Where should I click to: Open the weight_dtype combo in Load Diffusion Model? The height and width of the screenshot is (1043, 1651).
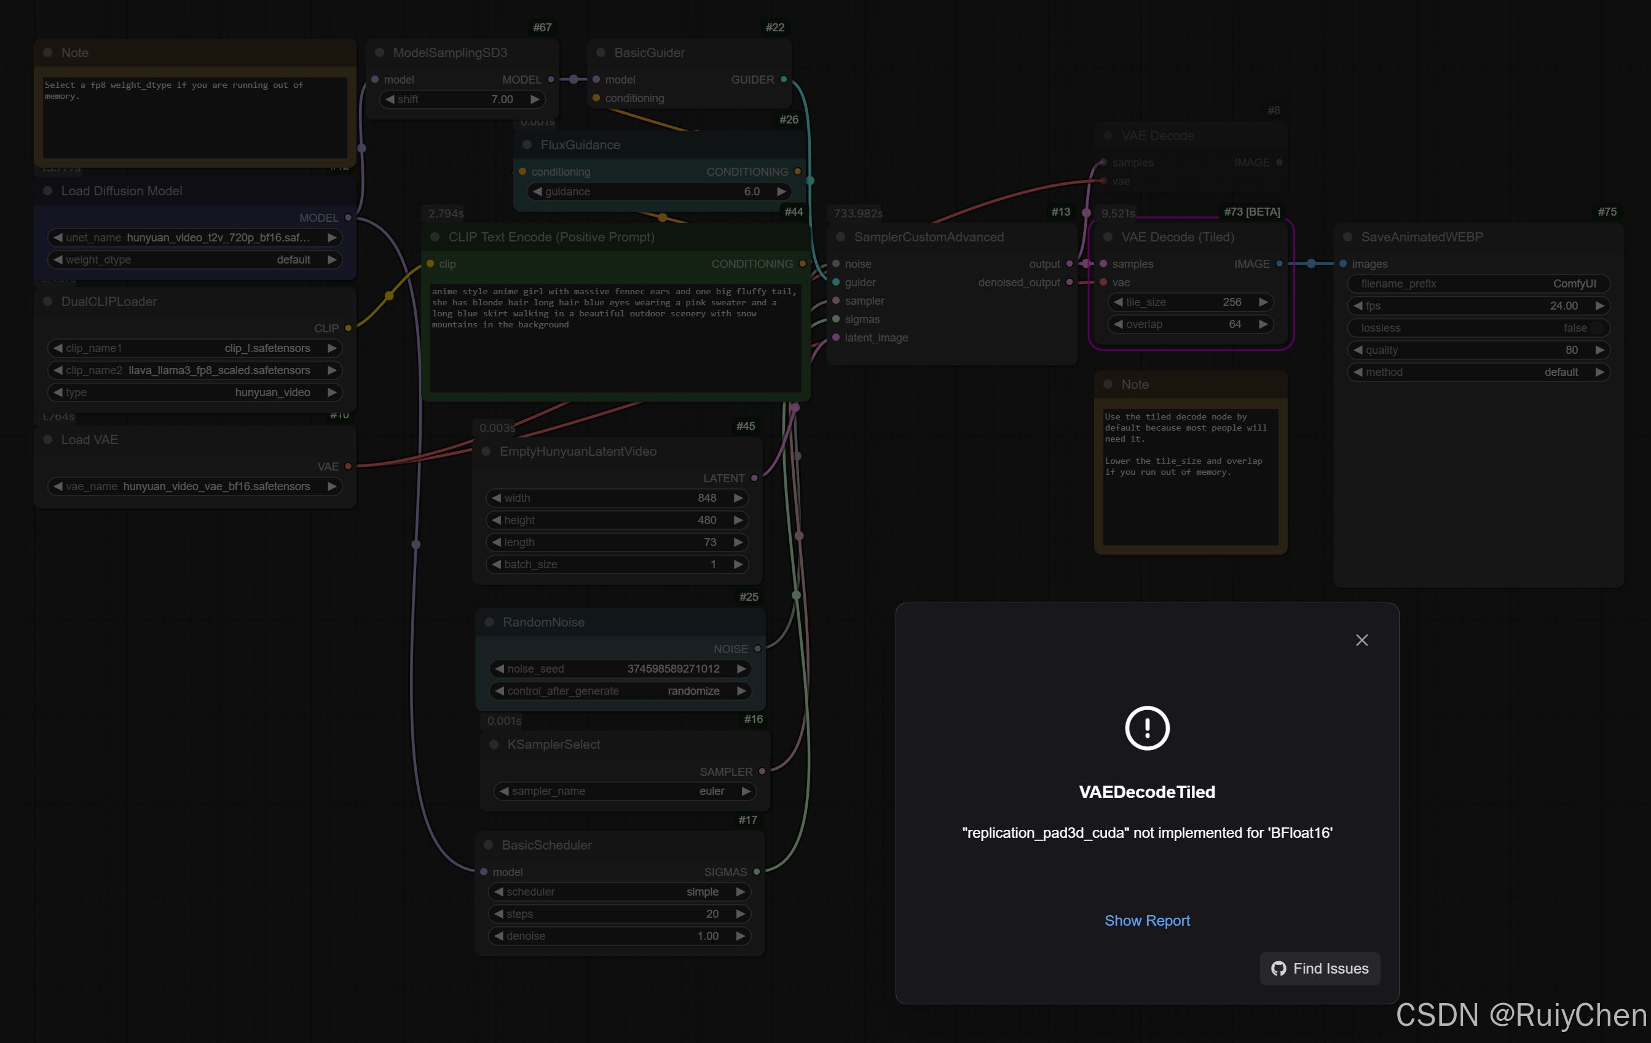(x=195, y=260)
